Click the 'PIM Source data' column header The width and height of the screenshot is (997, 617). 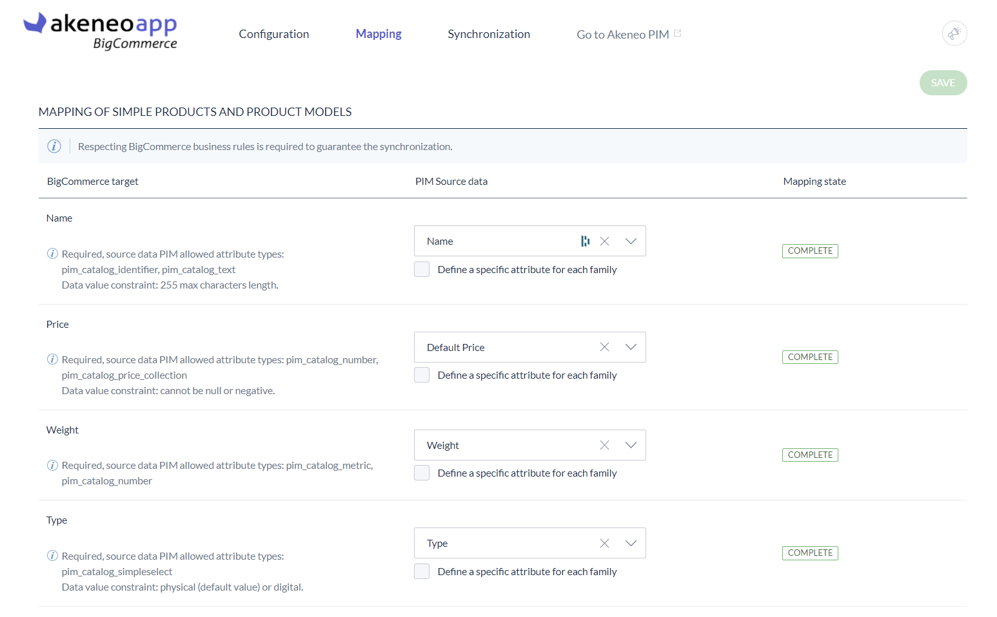pos(451,182)
